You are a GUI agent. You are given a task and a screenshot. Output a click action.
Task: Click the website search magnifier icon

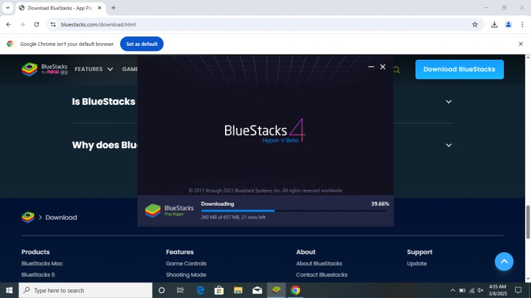[x=396, y=70]
